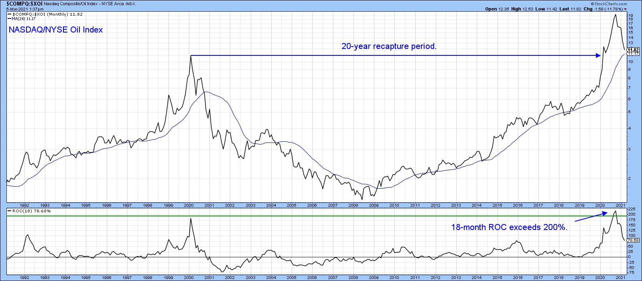Click the ROC(18) legend line marker
The height and width of the screenshot is (281, 642).
[x=9, y=211]
